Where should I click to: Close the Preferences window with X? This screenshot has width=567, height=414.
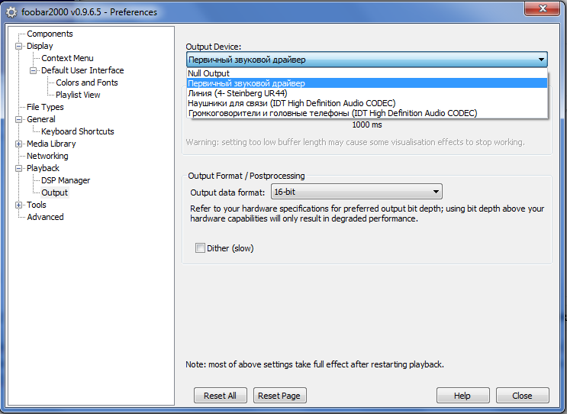tap(542, 8)
